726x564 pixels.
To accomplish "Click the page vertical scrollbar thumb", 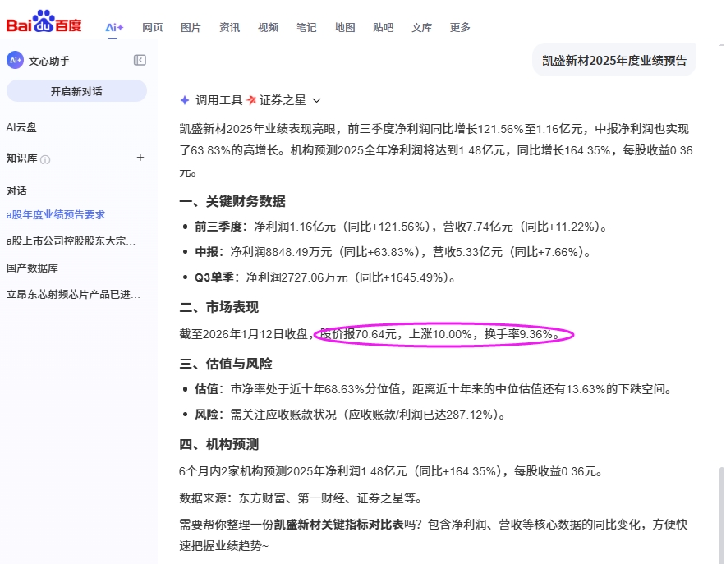I will [x=721, y=515].
